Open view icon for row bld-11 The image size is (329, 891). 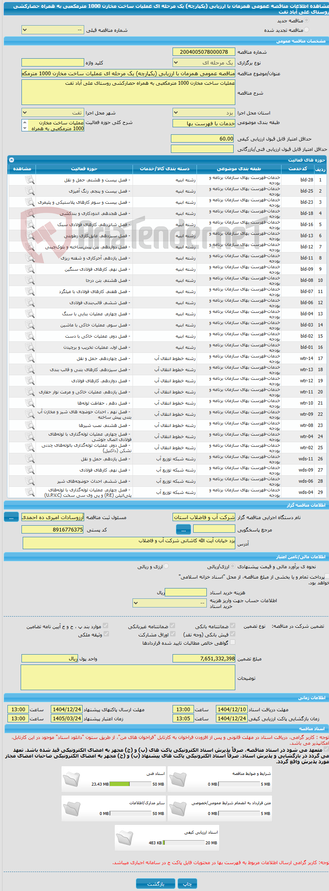(x=30, y=258)
